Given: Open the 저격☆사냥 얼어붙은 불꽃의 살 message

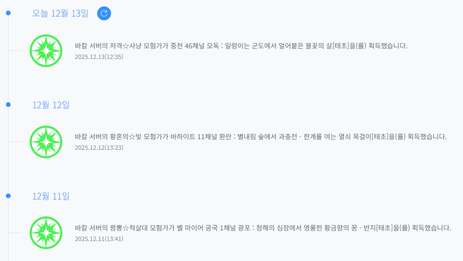Looking at the screenshot, I should coord(241,46).
